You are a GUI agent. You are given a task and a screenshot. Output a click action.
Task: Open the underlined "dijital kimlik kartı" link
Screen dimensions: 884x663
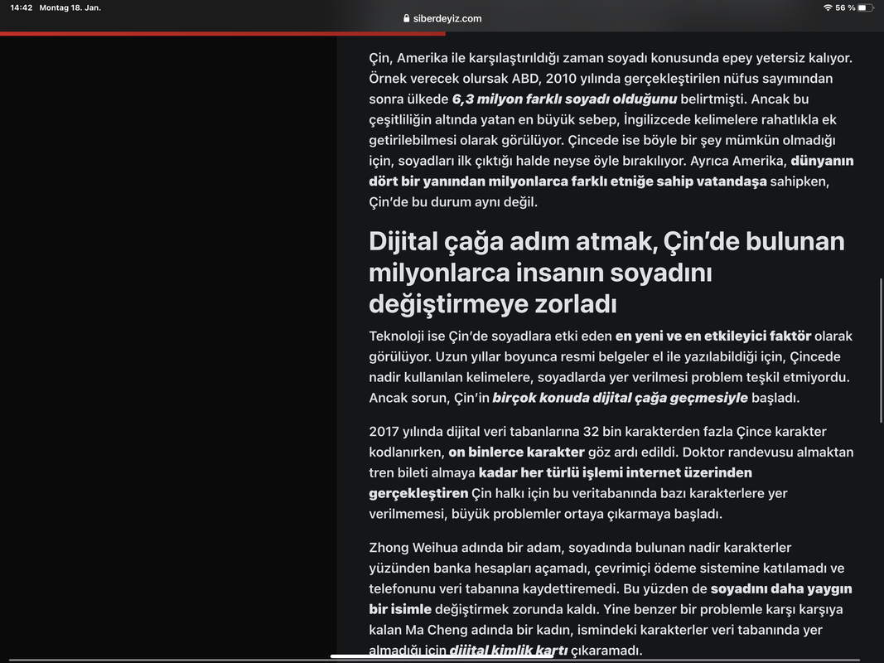tap(508, 650)
